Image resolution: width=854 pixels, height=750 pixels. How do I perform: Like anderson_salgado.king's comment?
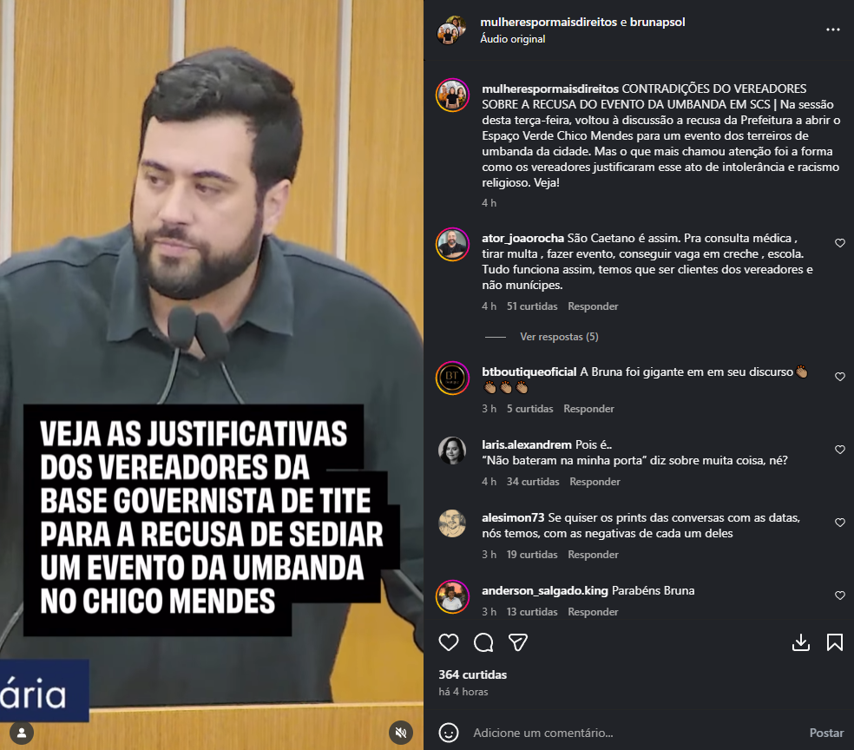840,595
